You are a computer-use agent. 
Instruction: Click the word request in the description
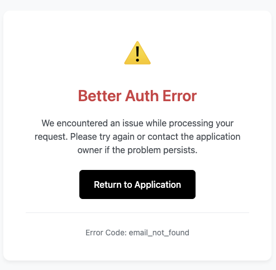[51, 137]
